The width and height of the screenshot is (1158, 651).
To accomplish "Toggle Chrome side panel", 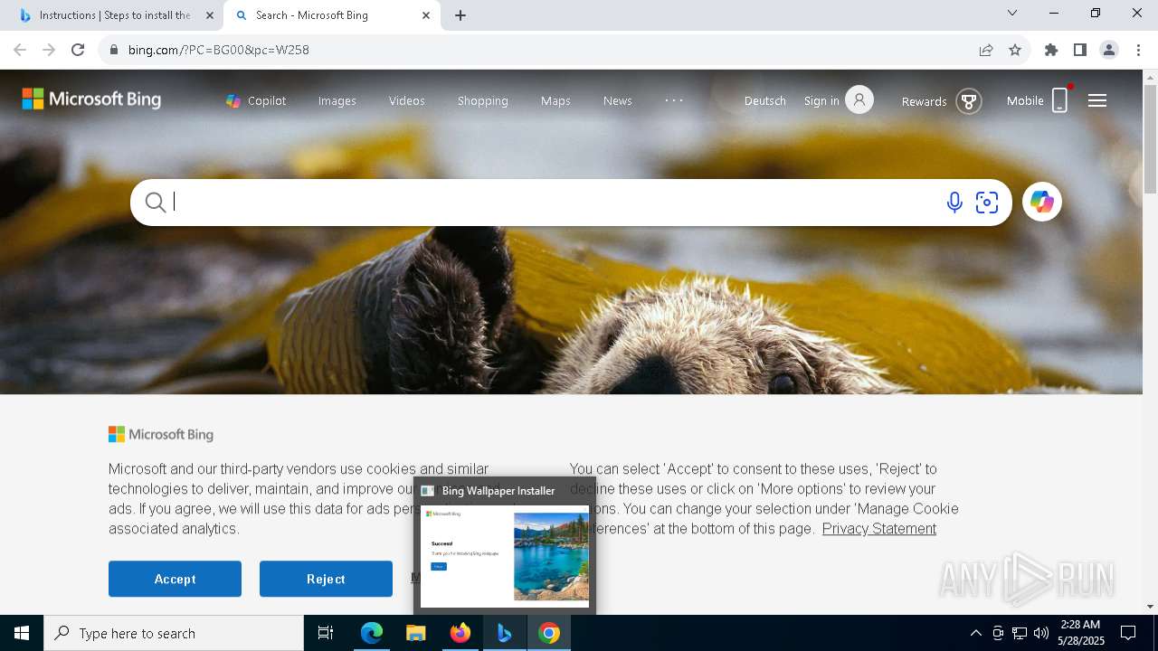I will click(1080, 50).
